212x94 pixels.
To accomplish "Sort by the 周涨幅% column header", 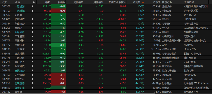I will [78, 2].
